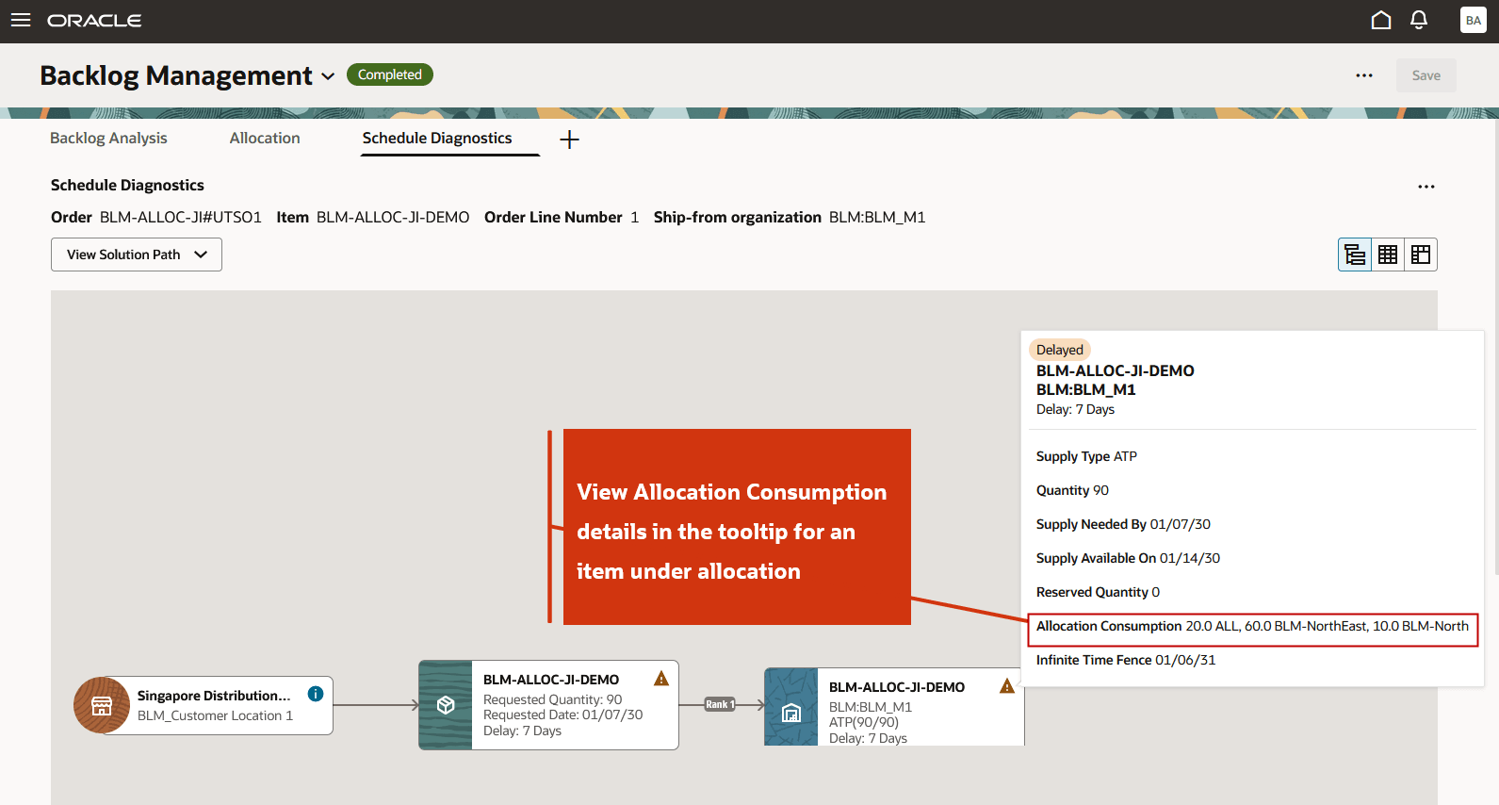Click the warehouse icon on BLM:BLM_M1 node
Image resolution: width=1499 pixels, height=805 pixels.
[x=791, y=714]
